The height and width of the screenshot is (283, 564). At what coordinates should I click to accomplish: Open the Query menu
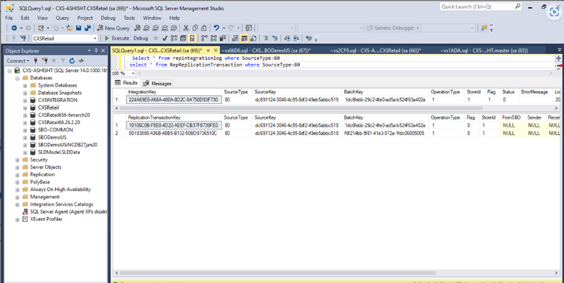pos(62,17)
